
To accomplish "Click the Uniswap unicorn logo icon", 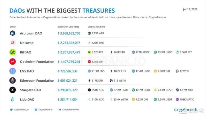I will tap(13, 43).
